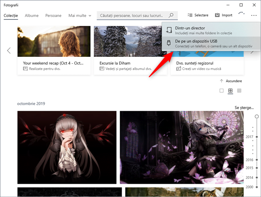Open the Import menu button
The width and height of the screenshot is (261, 197).
tap(224, 15)
